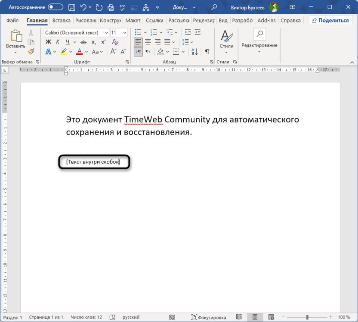Screen dimensions: 358x322
Task: Open macro recording status bar icon
Action: pos(172,317)
